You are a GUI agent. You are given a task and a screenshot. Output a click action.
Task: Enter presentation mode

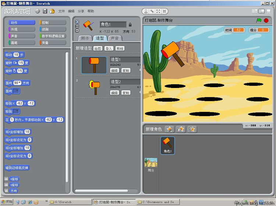269,11
